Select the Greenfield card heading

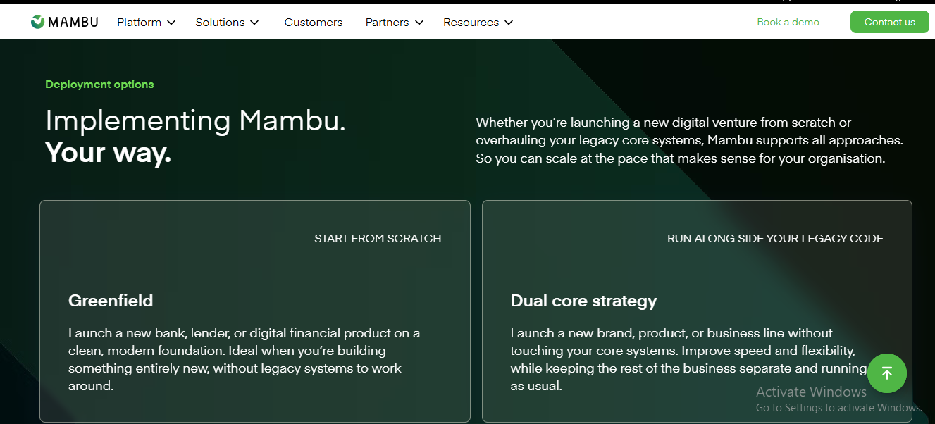(111, 301)
